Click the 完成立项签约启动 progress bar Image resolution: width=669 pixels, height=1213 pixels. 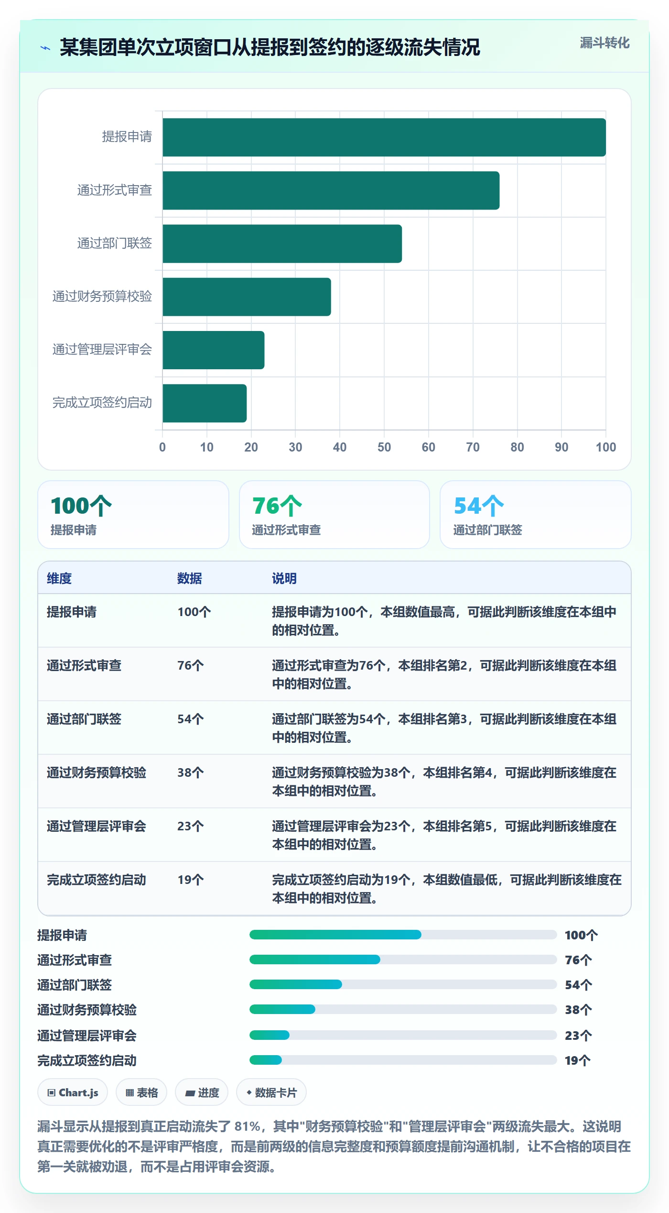click(403, 1060)
